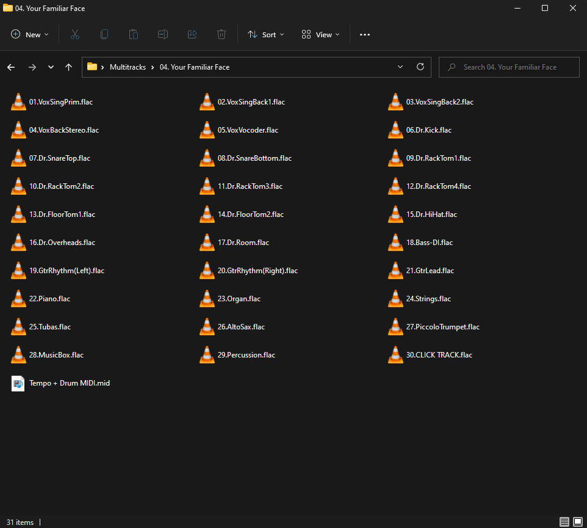587x528 pixels.
Task: Switch to large thumbnails view from the status bar
Action: pyautogui.click(x=577, y=522)
